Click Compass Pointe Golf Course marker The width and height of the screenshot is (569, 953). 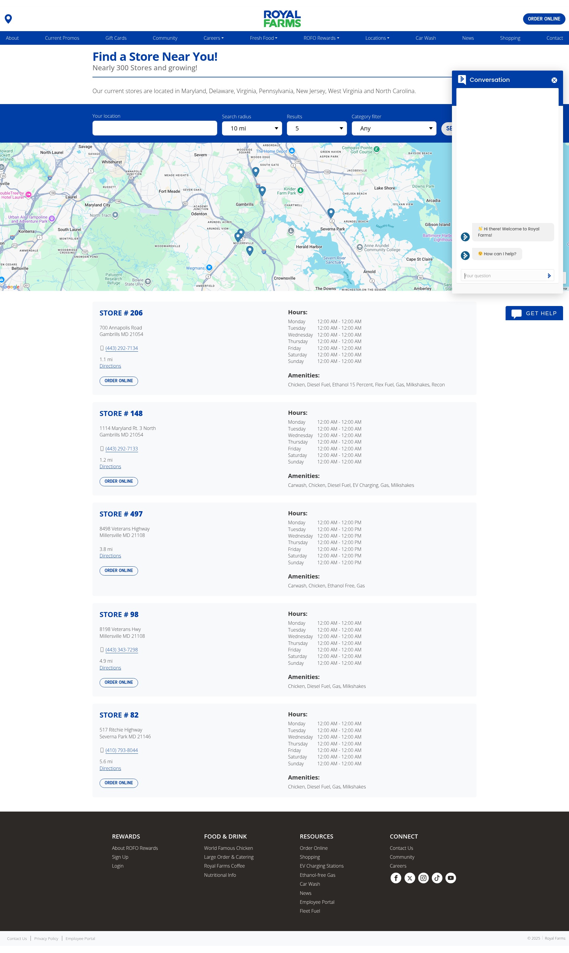(377, 149)
